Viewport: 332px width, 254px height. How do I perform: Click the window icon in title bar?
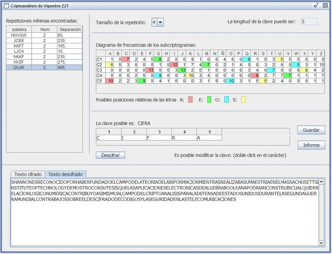pos(6,6)
